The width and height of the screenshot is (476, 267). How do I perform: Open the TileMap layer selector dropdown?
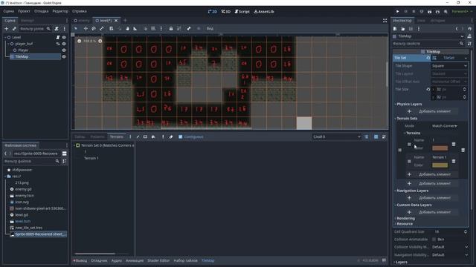336,136
